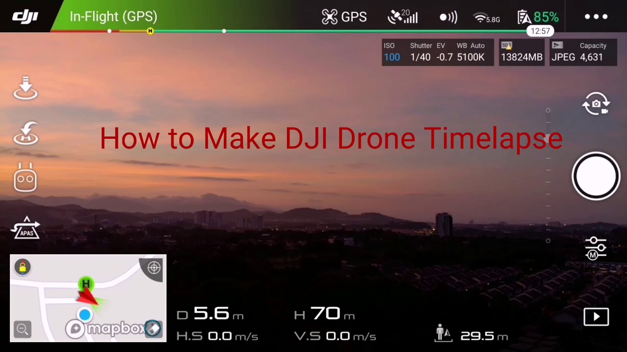Tap return-to-home icon

coord(25,133)
